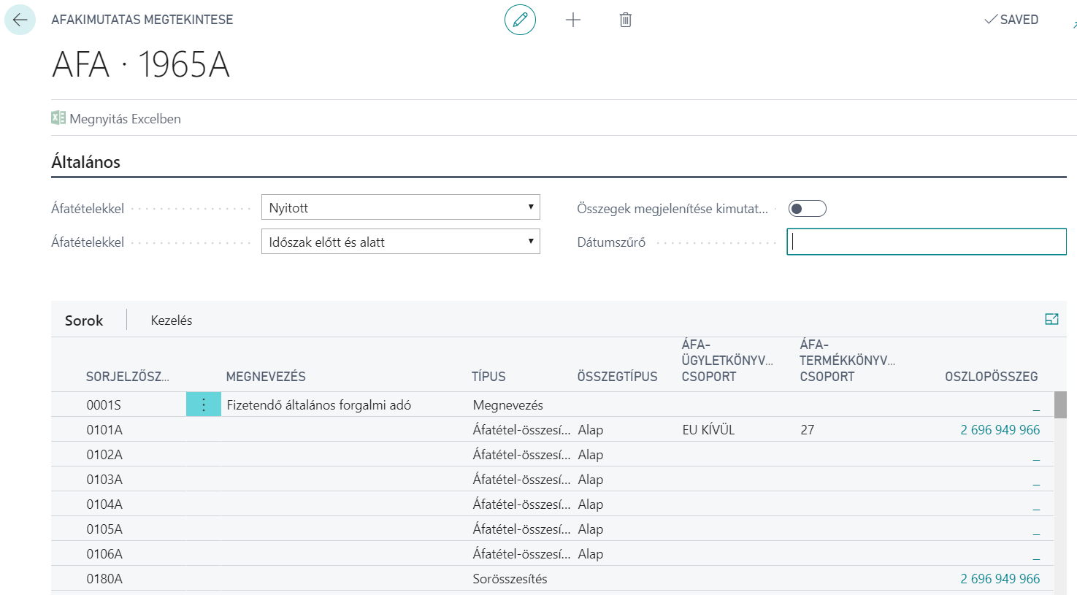Collapse the Általános section header
The image size is (1077, 595).
85,162
